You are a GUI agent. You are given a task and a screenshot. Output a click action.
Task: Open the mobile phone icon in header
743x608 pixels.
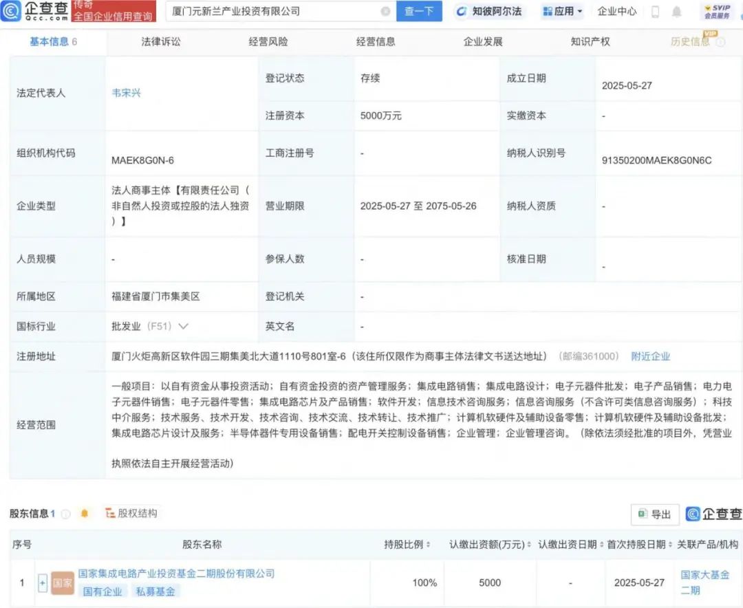pos(655,12)
